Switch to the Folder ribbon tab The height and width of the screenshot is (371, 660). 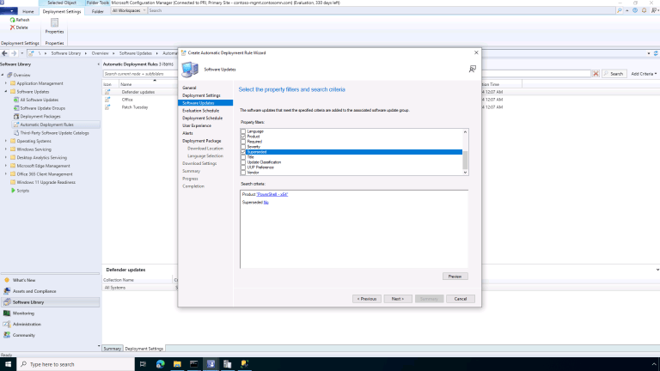coord(98,11)
